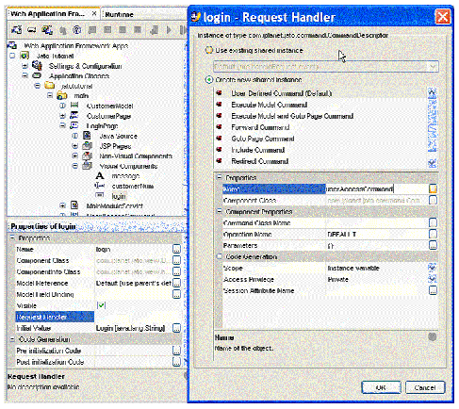Expand JSP Pages node

(x=75, y=146)
